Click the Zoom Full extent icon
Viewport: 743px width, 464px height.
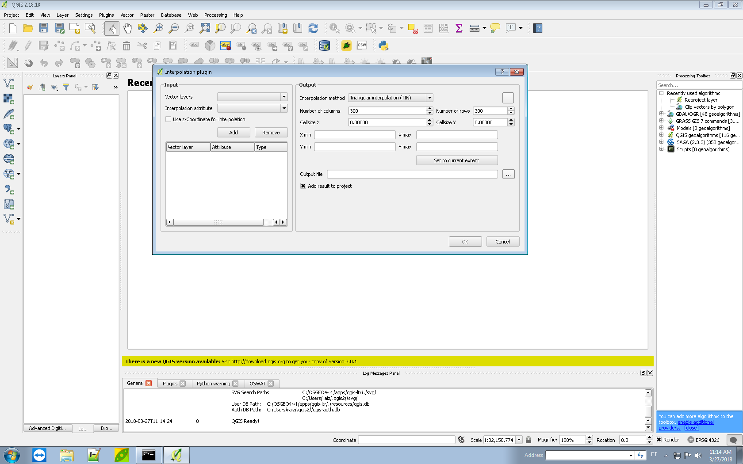click(205, 28)
